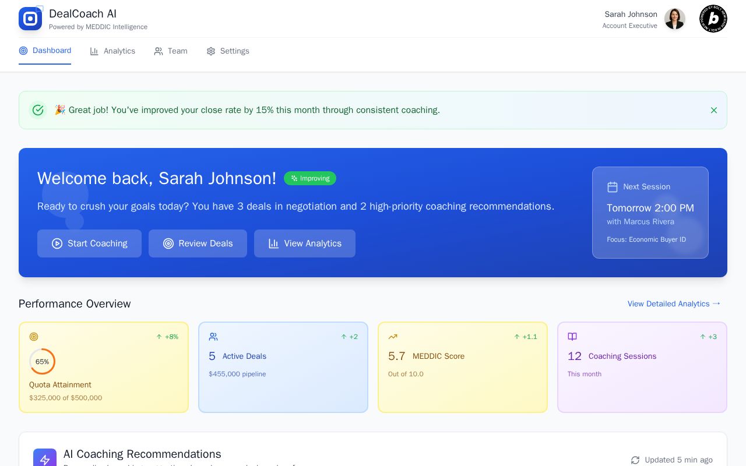Click the AI Coaching Recommendations heading
Screen dimensions: 746x466
(142, 454)
